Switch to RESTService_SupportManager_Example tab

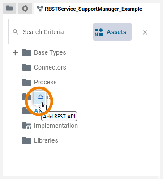[x=90, y=9]
